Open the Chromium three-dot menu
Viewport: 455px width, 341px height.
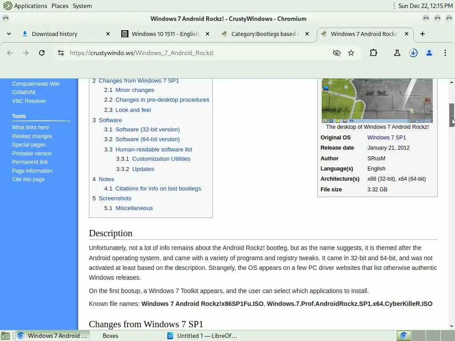(x=445, y=53)
